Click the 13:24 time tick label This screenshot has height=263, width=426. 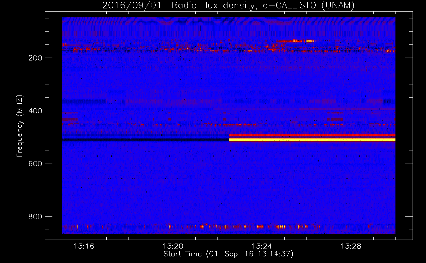pos(262,246)
